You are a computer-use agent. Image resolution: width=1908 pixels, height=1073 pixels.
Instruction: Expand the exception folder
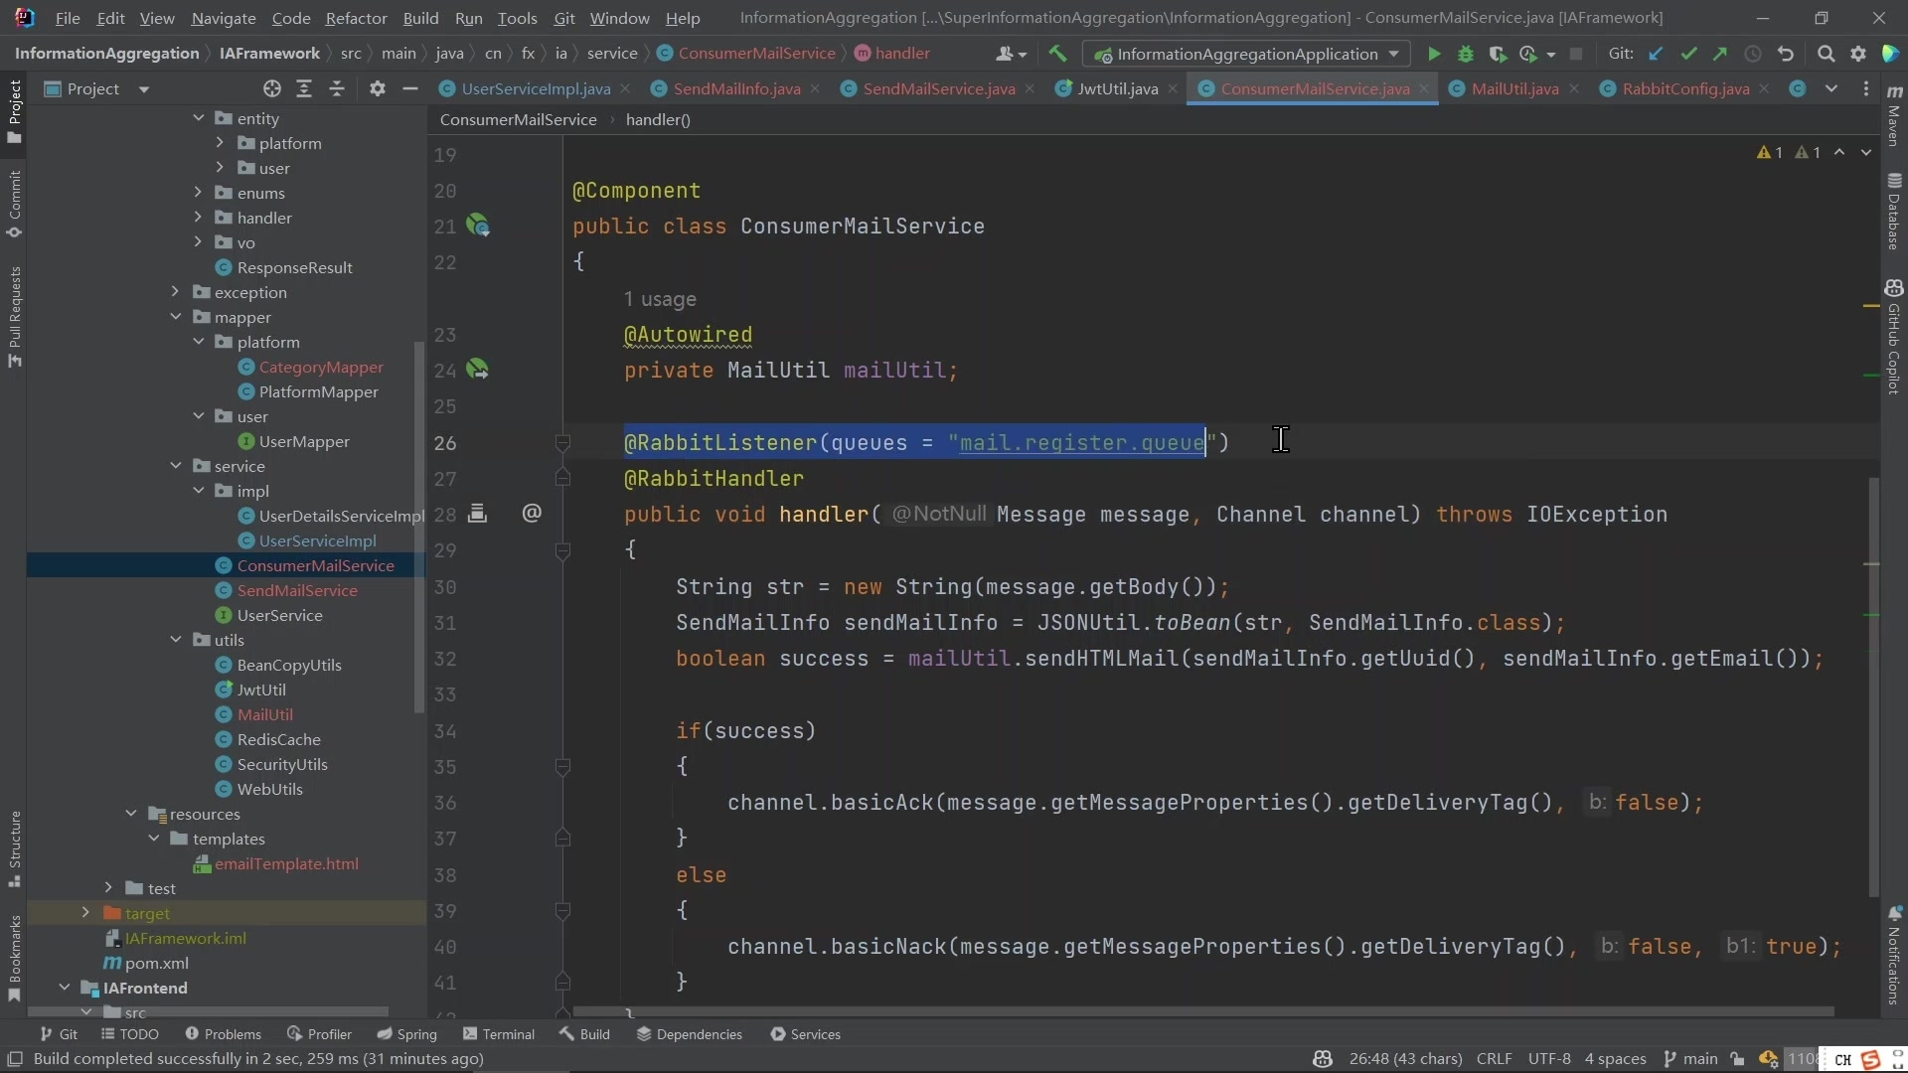[176, 292]
